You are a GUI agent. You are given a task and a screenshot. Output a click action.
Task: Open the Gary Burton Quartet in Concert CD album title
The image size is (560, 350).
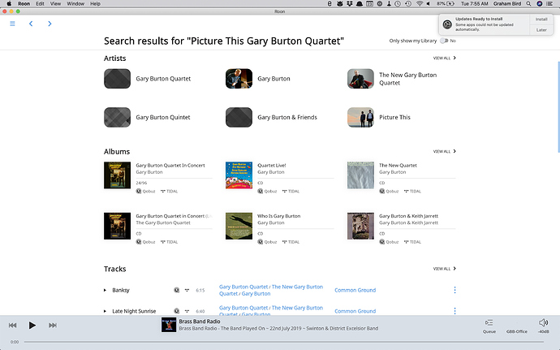coord(174,216)
